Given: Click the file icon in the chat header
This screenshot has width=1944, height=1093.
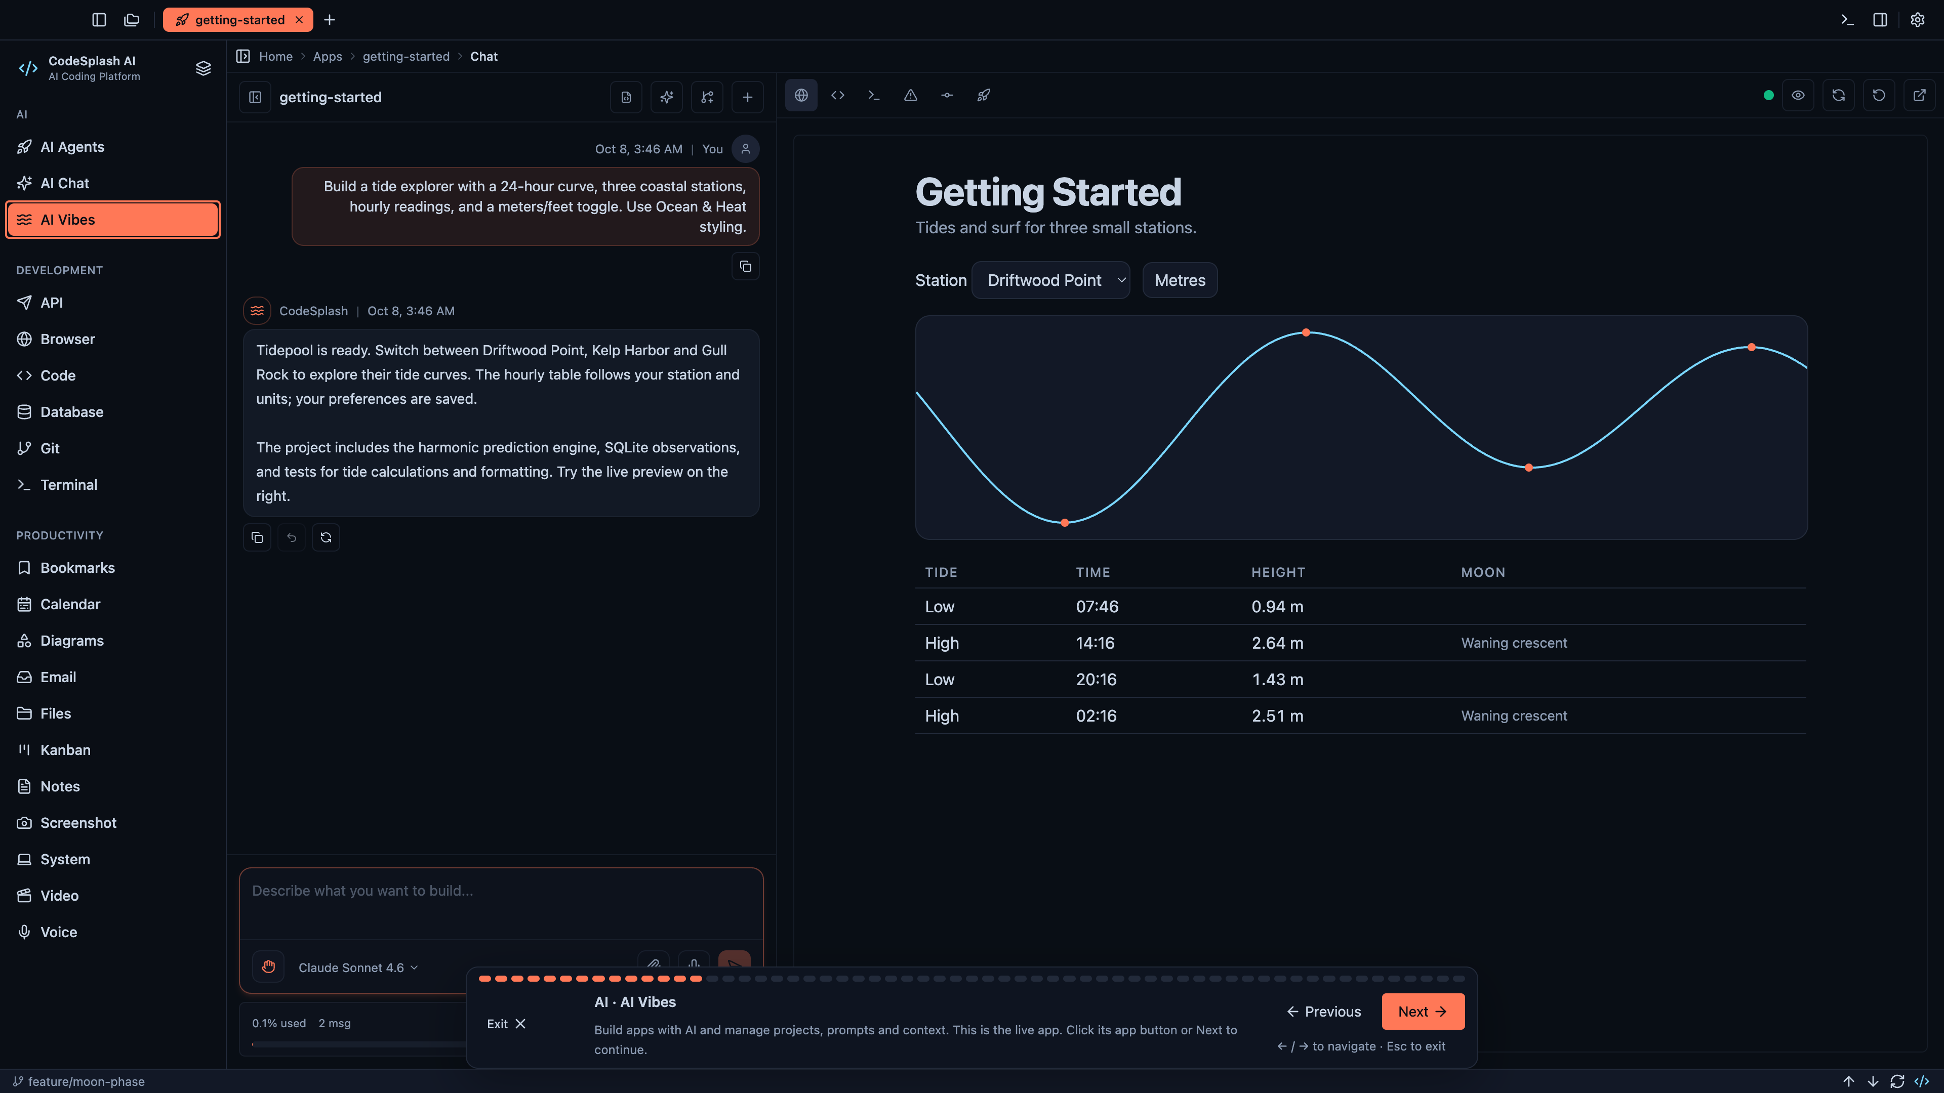Looking at the screenshot, I should (x=626, y=97).
